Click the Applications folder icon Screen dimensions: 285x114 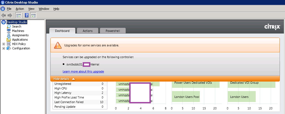(9, 40)
